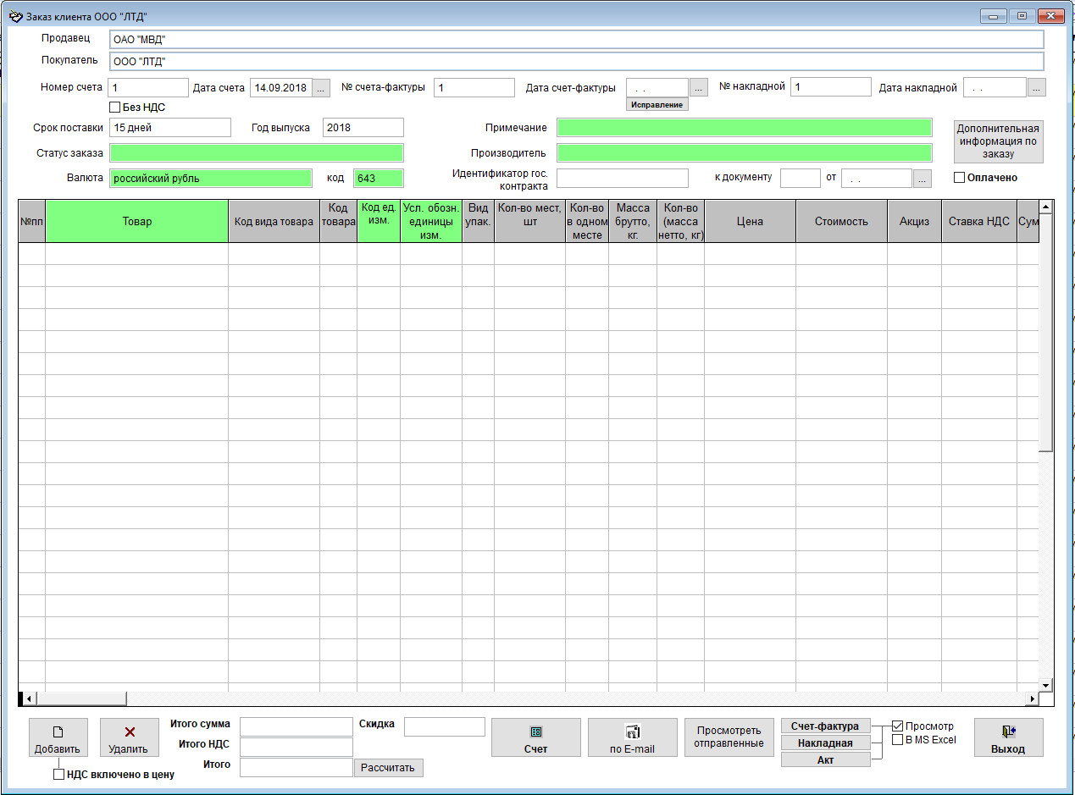Open date picker for Дата счета

(322, 87)
